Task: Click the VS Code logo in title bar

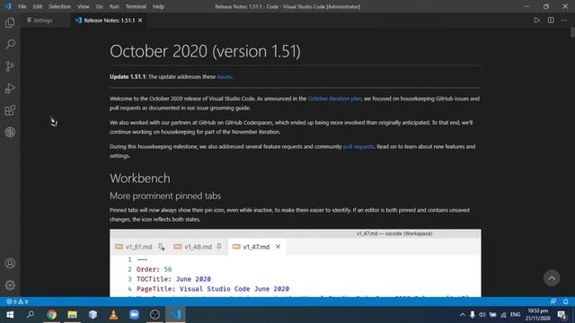Action: [x=8, y=6]
